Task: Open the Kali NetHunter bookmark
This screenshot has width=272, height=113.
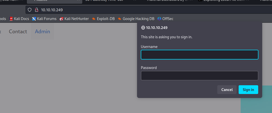Action: [74, 19]
